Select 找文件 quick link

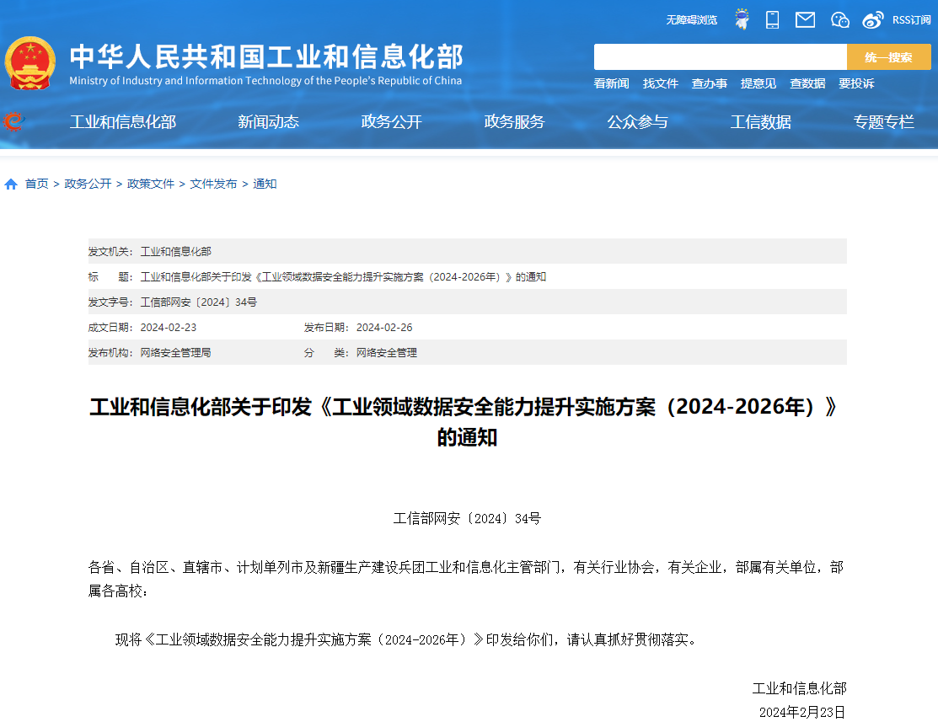coord(661,83)
